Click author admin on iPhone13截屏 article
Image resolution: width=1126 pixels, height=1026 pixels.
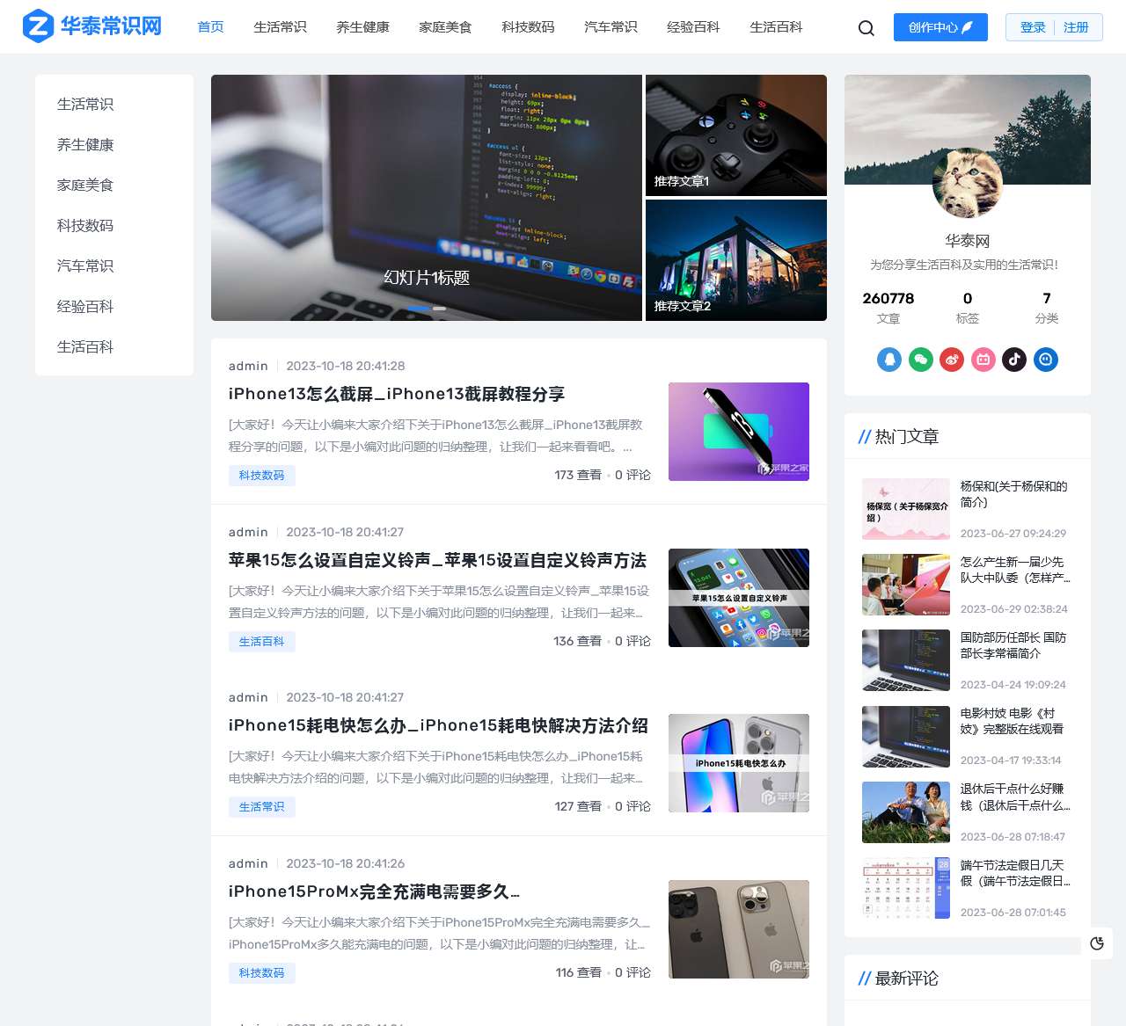tap(248, 366)
